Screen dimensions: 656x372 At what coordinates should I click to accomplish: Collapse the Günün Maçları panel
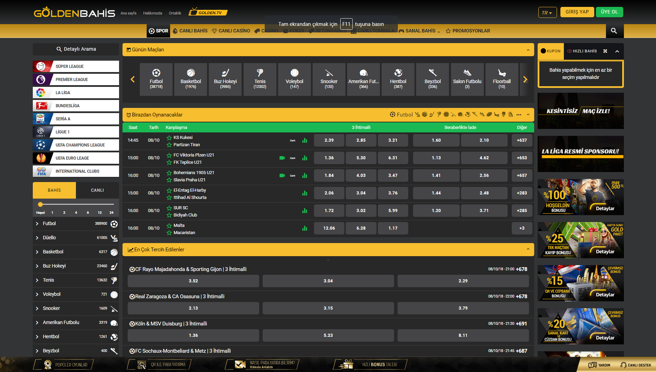click(528, 50)
